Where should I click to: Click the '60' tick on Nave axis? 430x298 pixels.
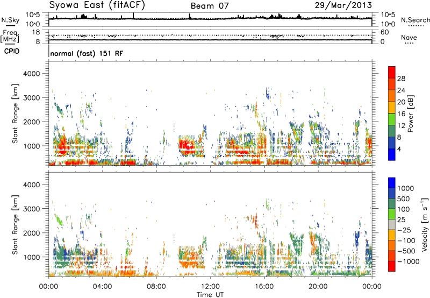384,32
